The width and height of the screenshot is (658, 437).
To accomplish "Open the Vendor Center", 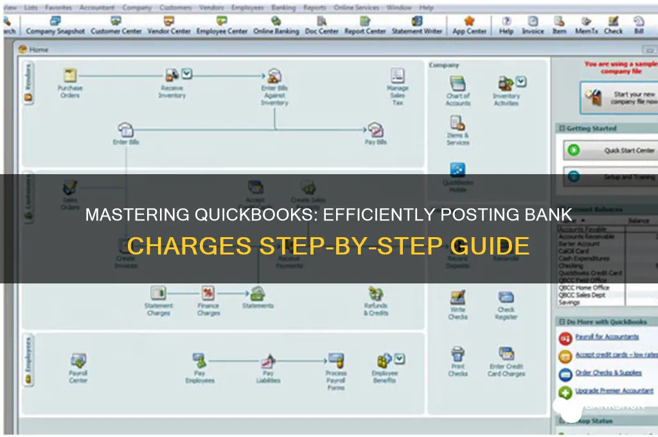I will point(169,26).
